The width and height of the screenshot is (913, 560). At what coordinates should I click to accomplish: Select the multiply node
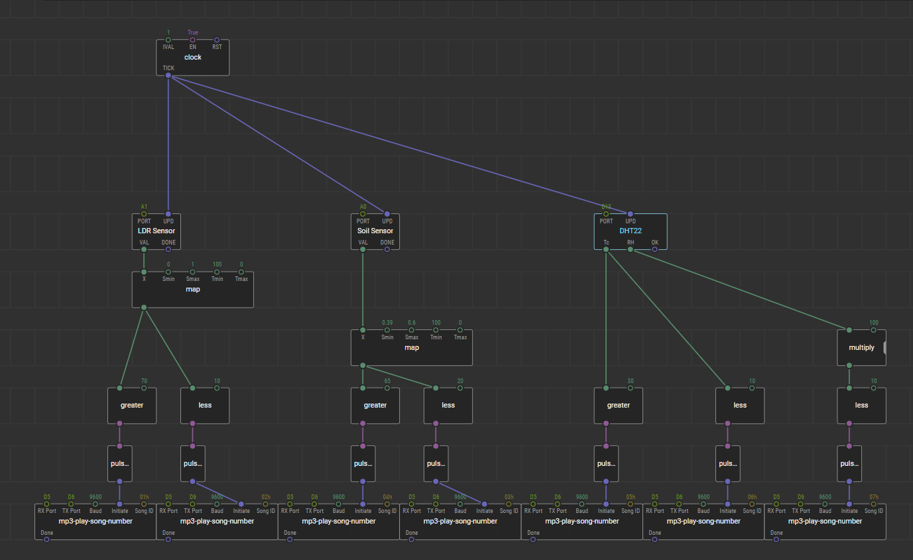pos(861,347)
